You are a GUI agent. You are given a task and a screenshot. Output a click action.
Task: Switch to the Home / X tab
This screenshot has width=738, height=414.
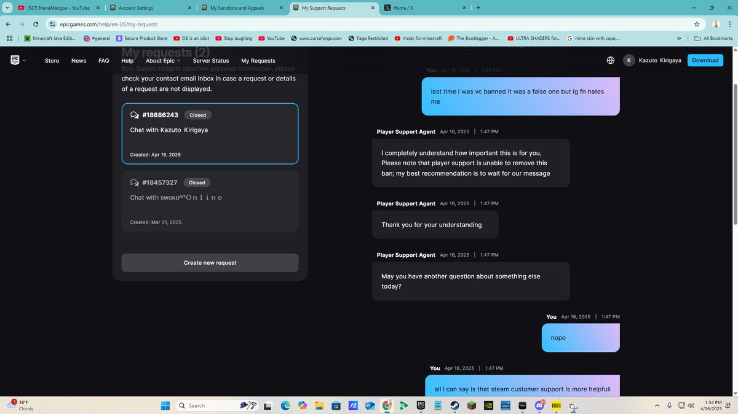pos(425,8)
